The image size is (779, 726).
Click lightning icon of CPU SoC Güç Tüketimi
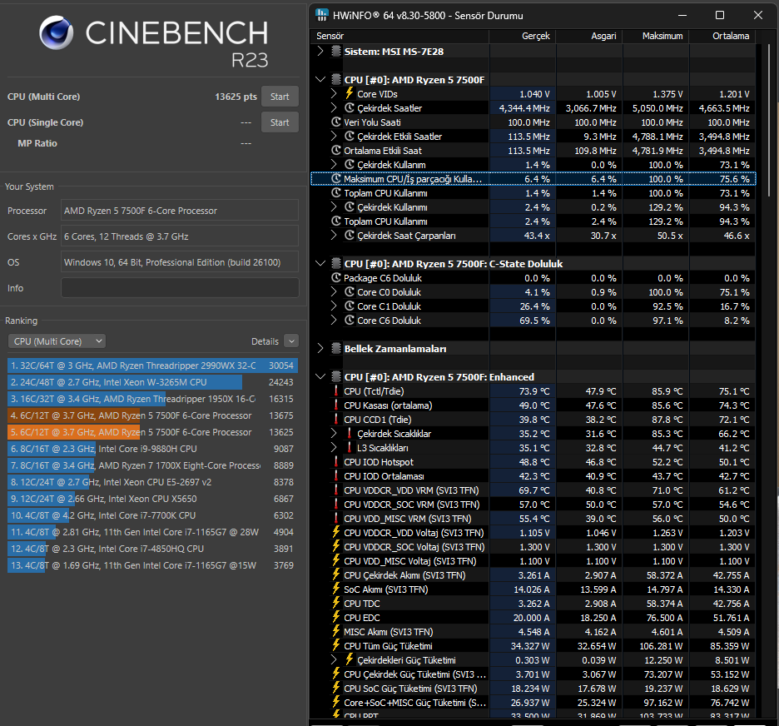click(x=336, y=689)
